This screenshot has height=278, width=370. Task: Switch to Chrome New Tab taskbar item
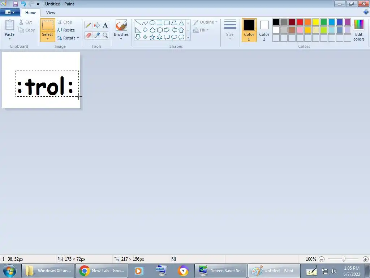pyautogui.click(x=102, y=271)
